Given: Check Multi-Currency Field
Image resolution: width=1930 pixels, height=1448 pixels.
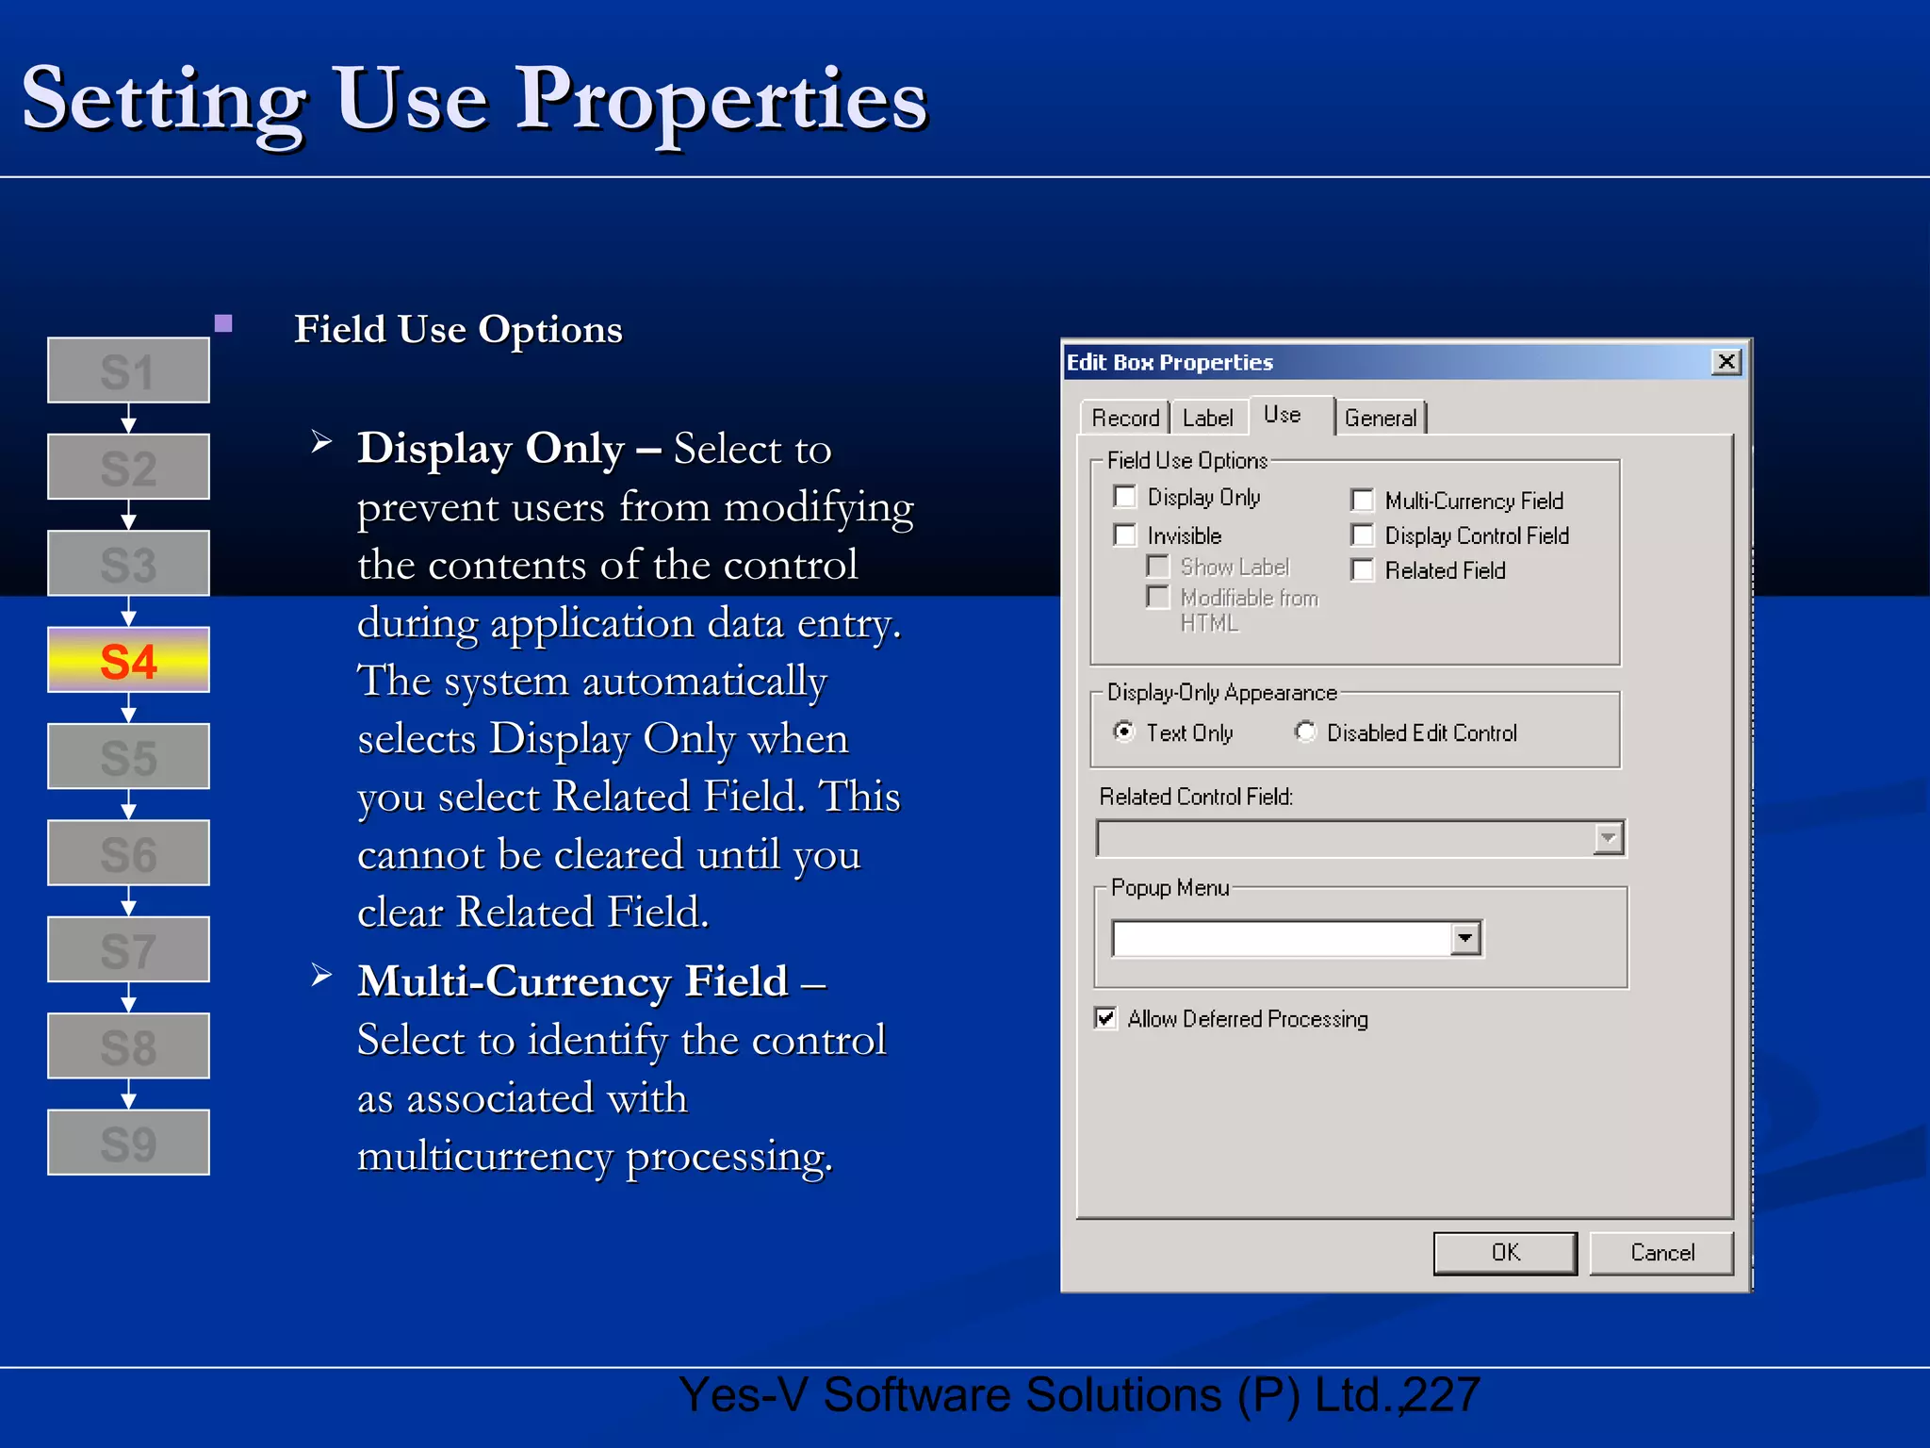Looking at the screenshot, I should pyautogui.click(x=1363, y=500).
